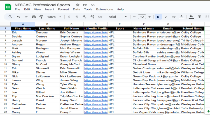Open the cell borders tool
The height and width of the screenshot is (115, 210).
coord(199,17)
